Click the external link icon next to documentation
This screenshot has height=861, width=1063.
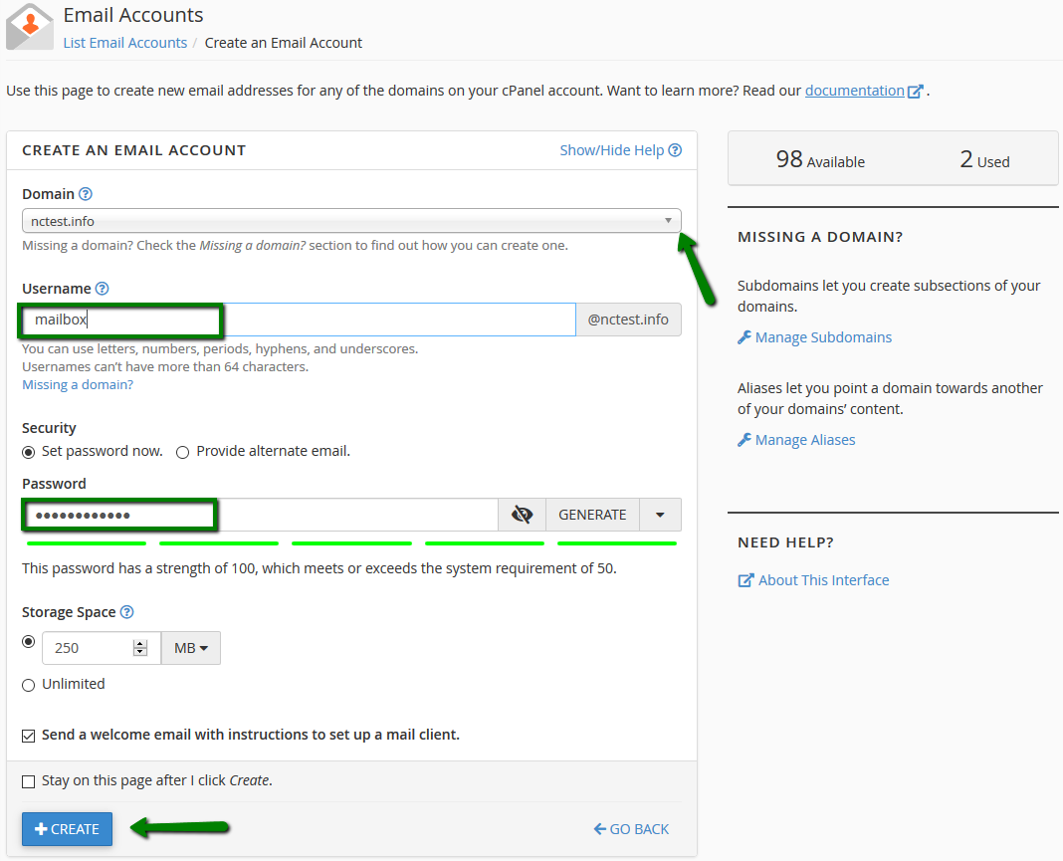tap(915, 90)
